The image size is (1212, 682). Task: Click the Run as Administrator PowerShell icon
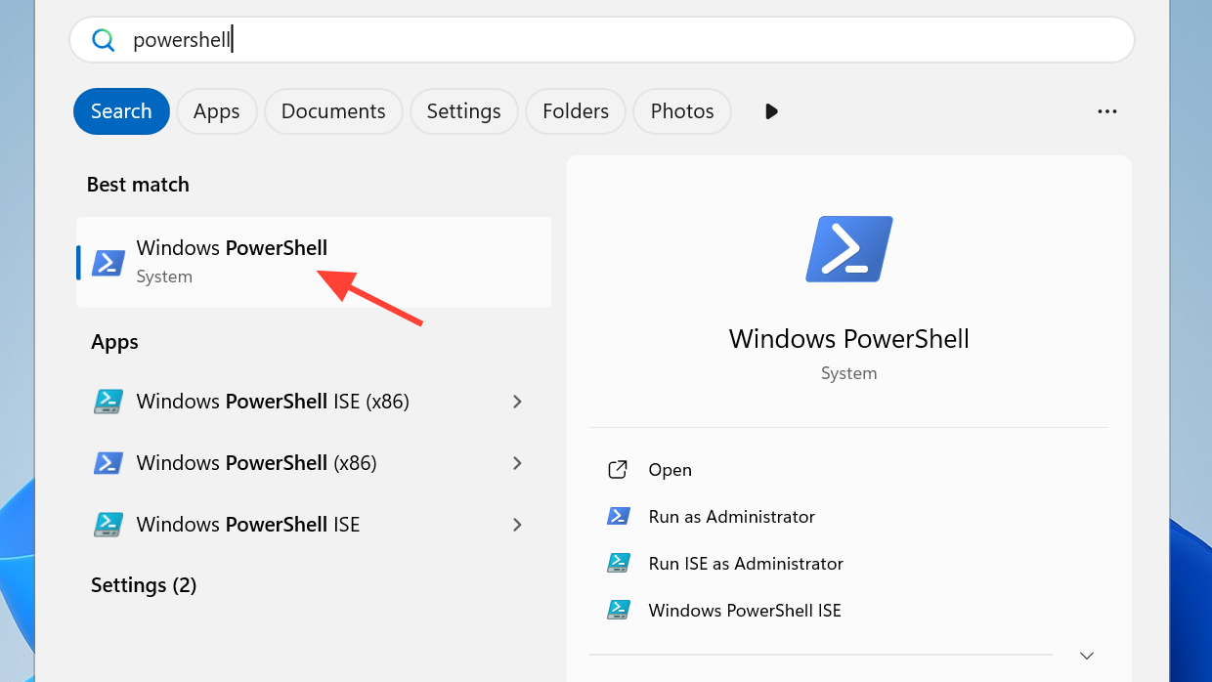point(618,516)
